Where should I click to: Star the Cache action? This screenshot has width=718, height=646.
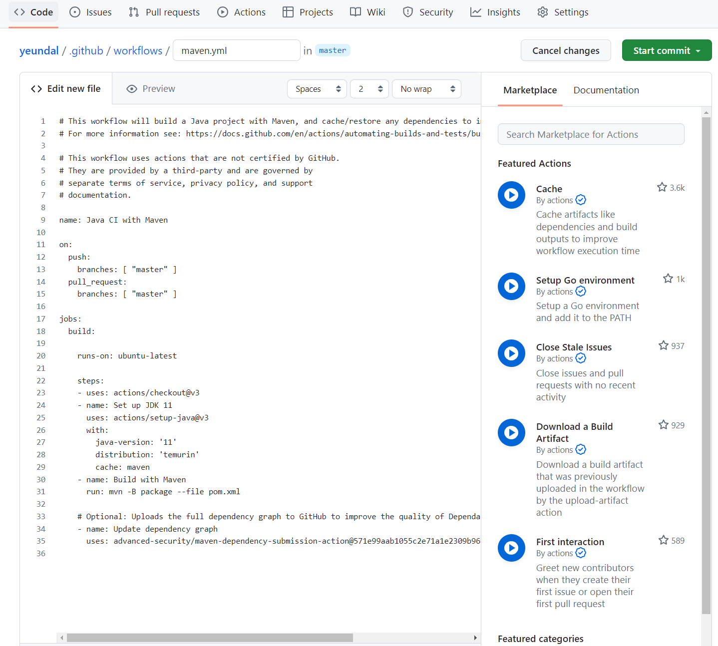point(662,187)
